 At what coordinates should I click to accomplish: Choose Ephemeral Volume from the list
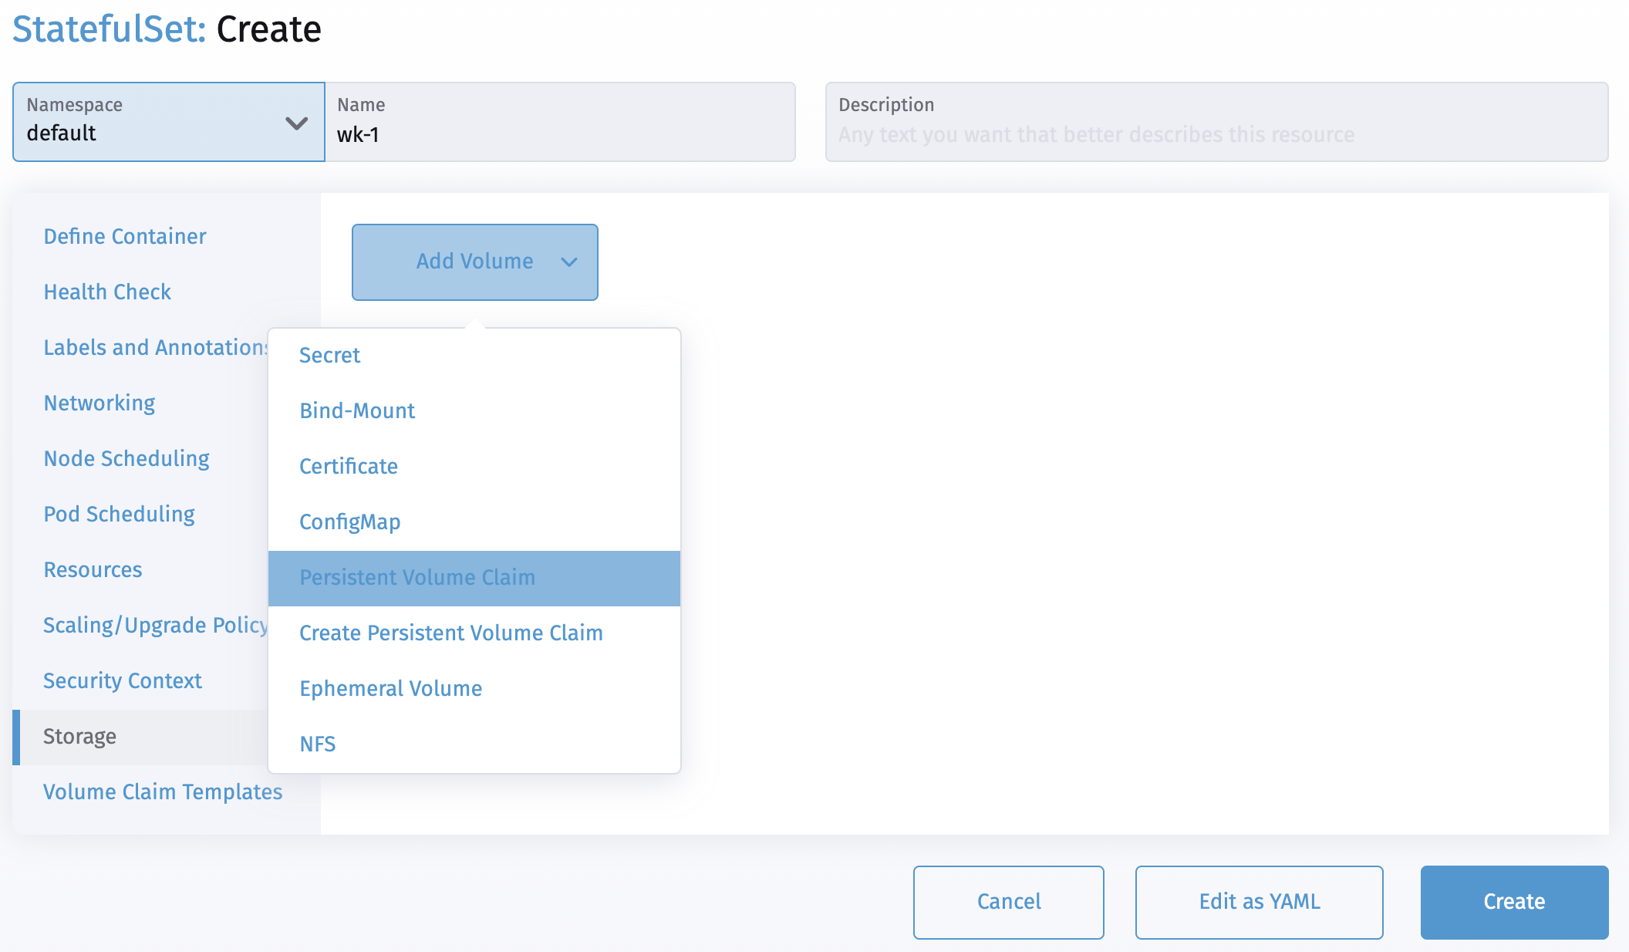point(390,688)
